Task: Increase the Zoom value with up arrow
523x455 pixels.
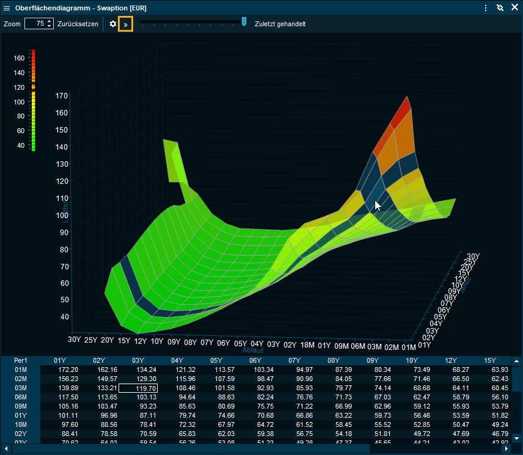Action: (x=49, y=21)
